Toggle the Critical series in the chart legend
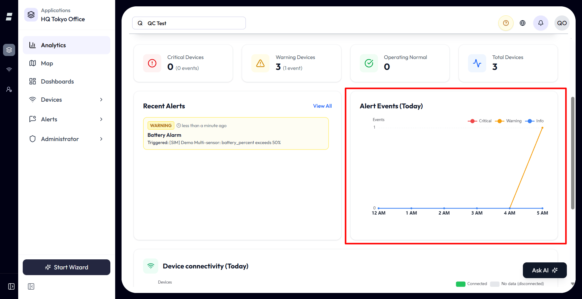Viewport: 582px width, 299px height. click(x=480, y=121)
